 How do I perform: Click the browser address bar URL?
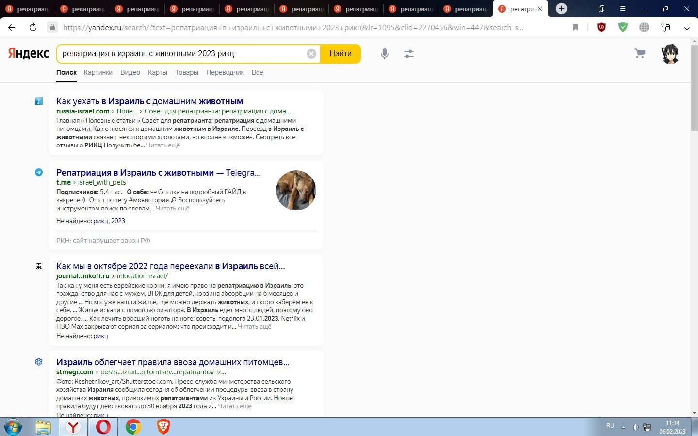[293, 27]
